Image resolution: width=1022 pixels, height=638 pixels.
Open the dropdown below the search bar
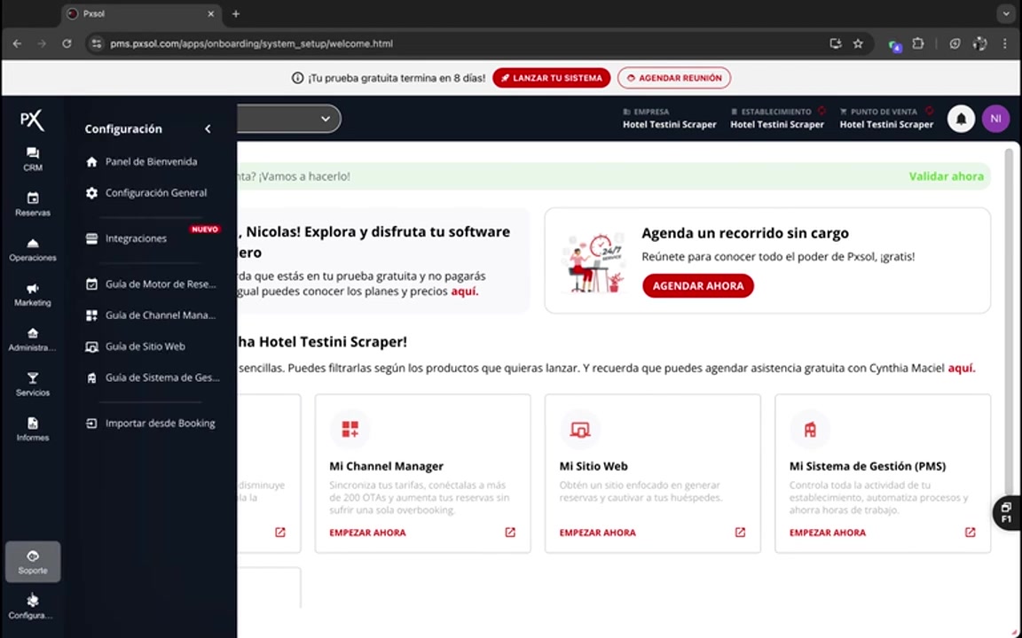[x=325, y=119]
